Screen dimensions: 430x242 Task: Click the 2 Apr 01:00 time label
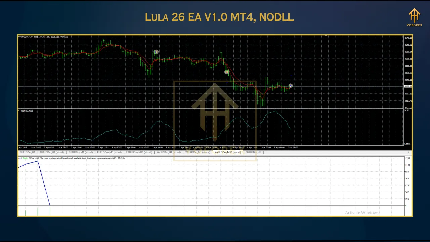tap(35, 147)
